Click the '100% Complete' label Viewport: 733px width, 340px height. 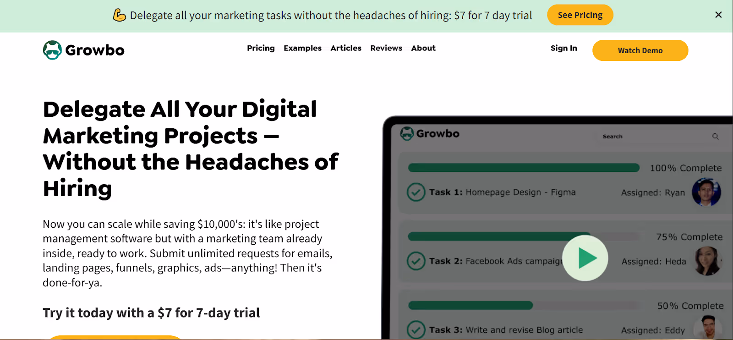[686, 168]
